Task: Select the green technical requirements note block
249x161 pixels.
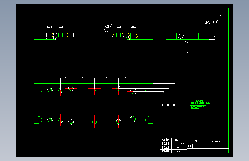Action: [199, 105]
